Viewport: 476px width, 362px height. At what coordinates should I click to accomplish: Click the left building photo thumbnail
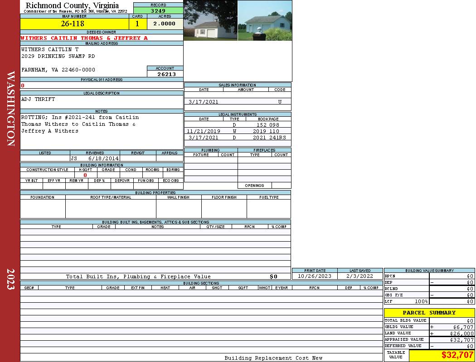[x=210, y=20]
